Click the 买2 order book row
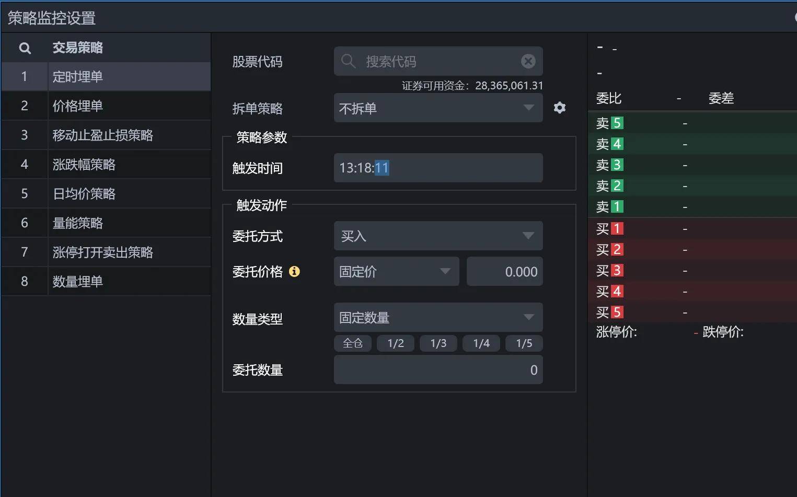Viewport: 797px width, 497px height. (692, 250)
